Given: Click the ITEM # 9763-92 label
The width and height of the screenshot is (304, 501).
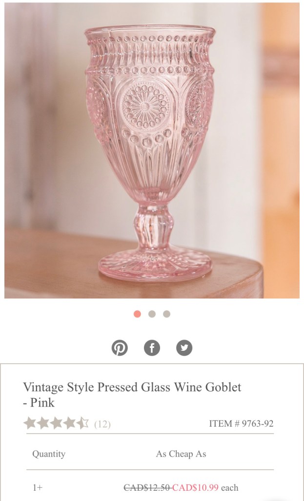Looking at the screenshot, I should coord(241,424).
